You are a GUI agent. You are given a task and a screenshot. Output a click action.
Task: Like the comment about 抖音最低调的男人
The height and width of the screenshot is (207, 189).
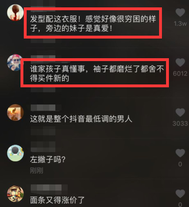tap(180, 112)
